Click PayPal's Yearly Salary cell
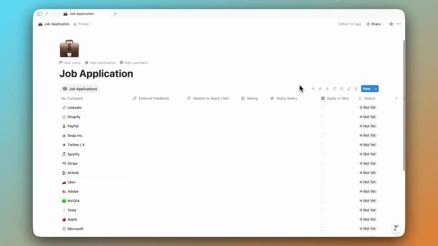This screenshot has height=246, width=438. tap(293, 126)
